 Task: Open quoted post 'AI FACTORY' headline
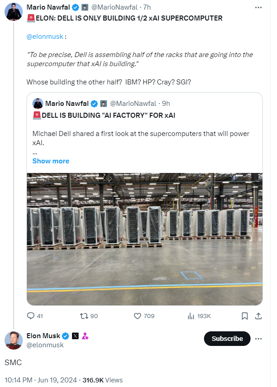click(x=108, y=115)
